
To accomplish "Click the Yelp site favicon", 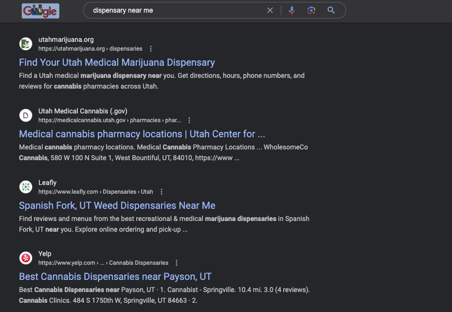I will pos(26,258).
